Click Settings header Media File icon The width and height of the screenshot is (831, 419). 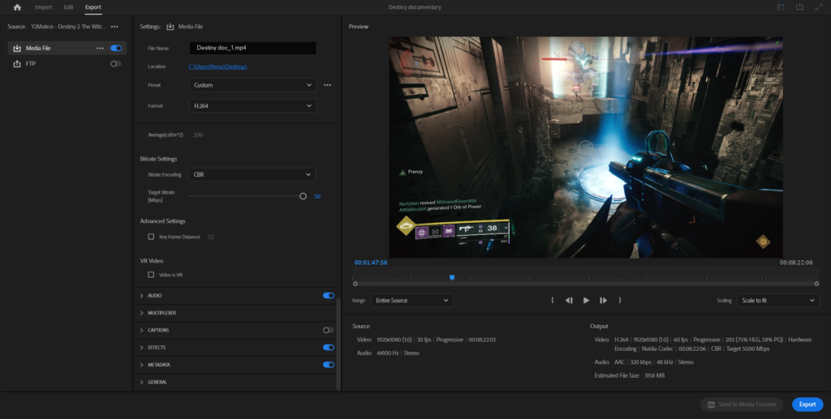pyautogui.click(x=170, y=27)
